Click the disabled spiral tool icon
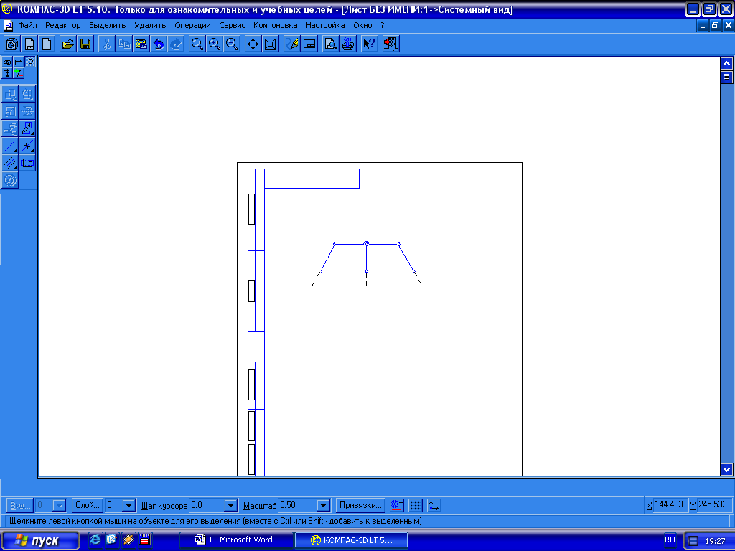Viewport: 735px width, 551px height. (10, 180)
